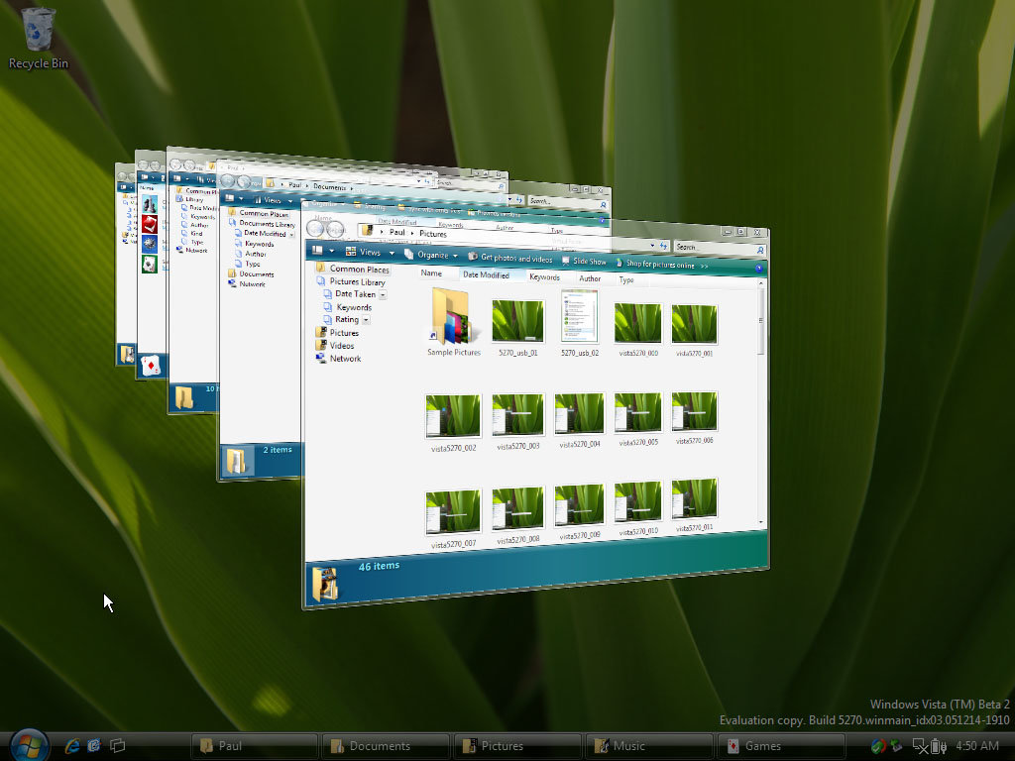Click the Switch between windows quick launch icon

tap(117, 745)
